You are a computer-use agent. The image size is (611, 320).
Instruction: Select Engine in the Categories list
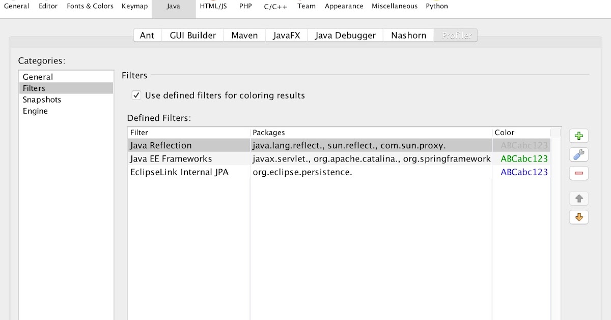35,111
